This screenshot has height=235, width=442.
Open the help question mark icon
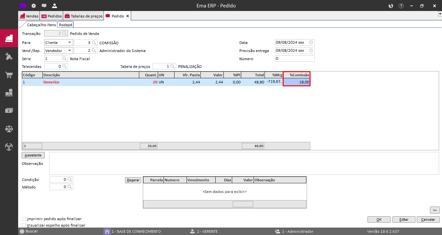(x=401, y=6)
